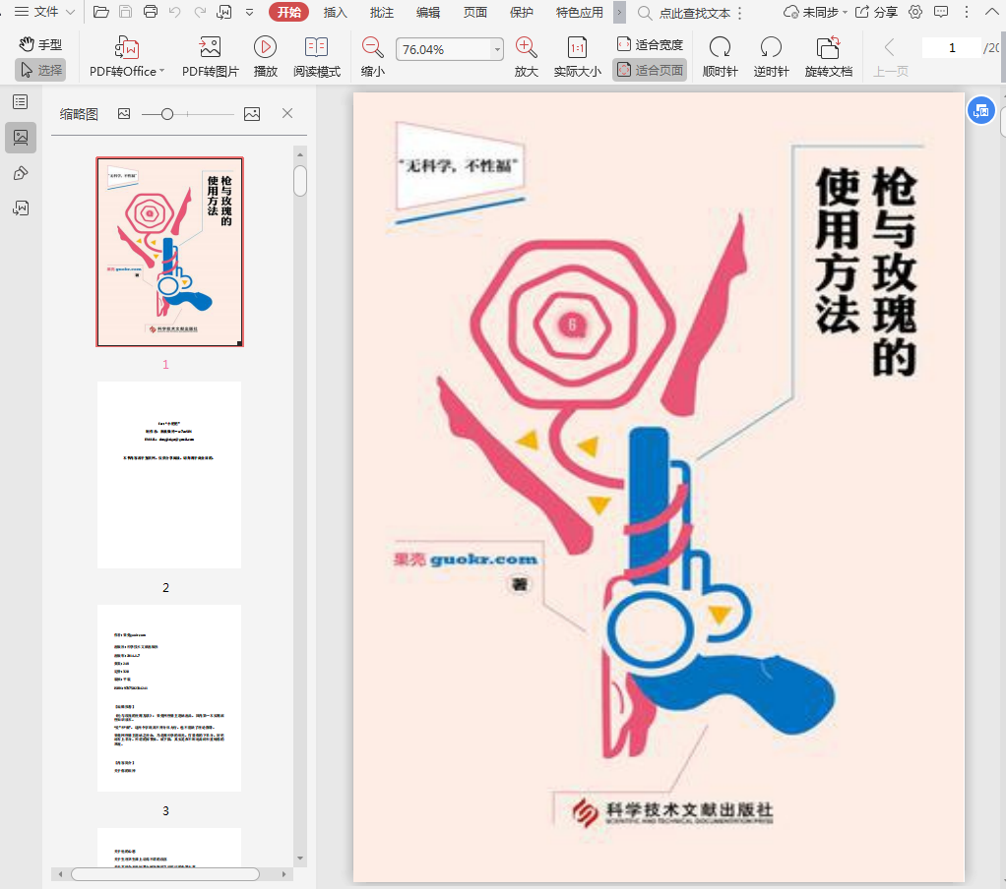1006x889 pixels.
Task: Open the zoom percentage dropdown arrow
Action: pyautogui.click(x=497, y=49)
